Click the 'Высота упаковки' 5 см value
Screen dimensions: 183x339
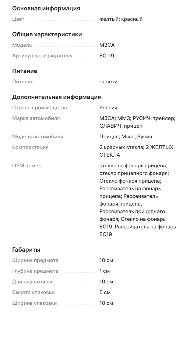[x=105, y=292]
